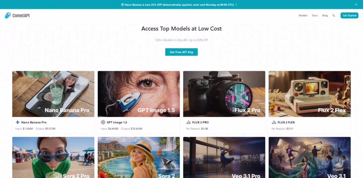The image size is (363, 178).
Task: Click the dollar icon in the promo banner
Action: (x=122, y=5)
